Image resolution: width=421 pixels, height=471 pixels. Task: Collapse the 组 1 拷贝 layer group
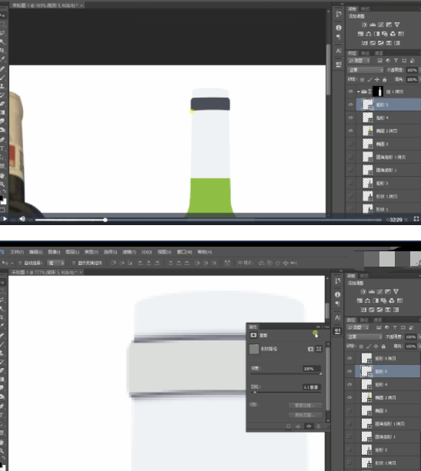click(359, 91)
